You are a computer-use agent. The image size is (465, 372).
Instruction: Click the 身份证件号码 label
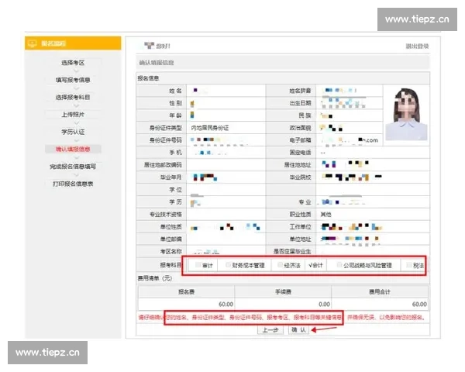click(166, 140)
